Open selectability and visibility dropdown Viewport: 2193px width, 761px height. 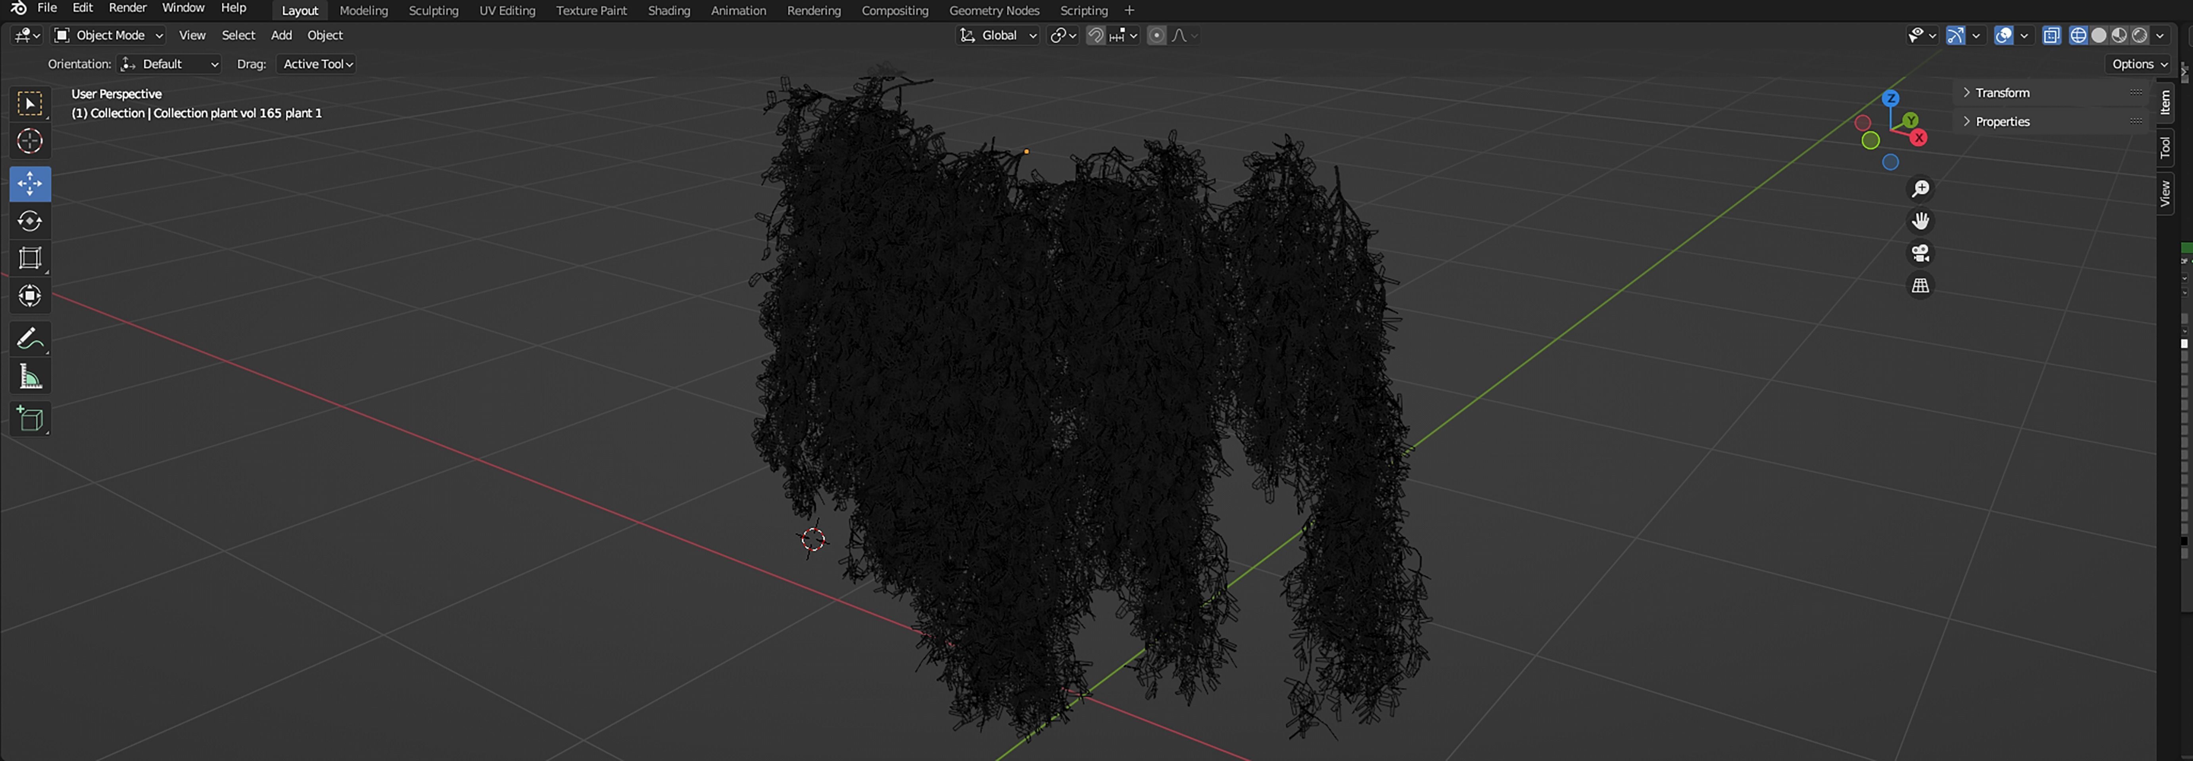pyautogui.click(x=1921, y=35)
